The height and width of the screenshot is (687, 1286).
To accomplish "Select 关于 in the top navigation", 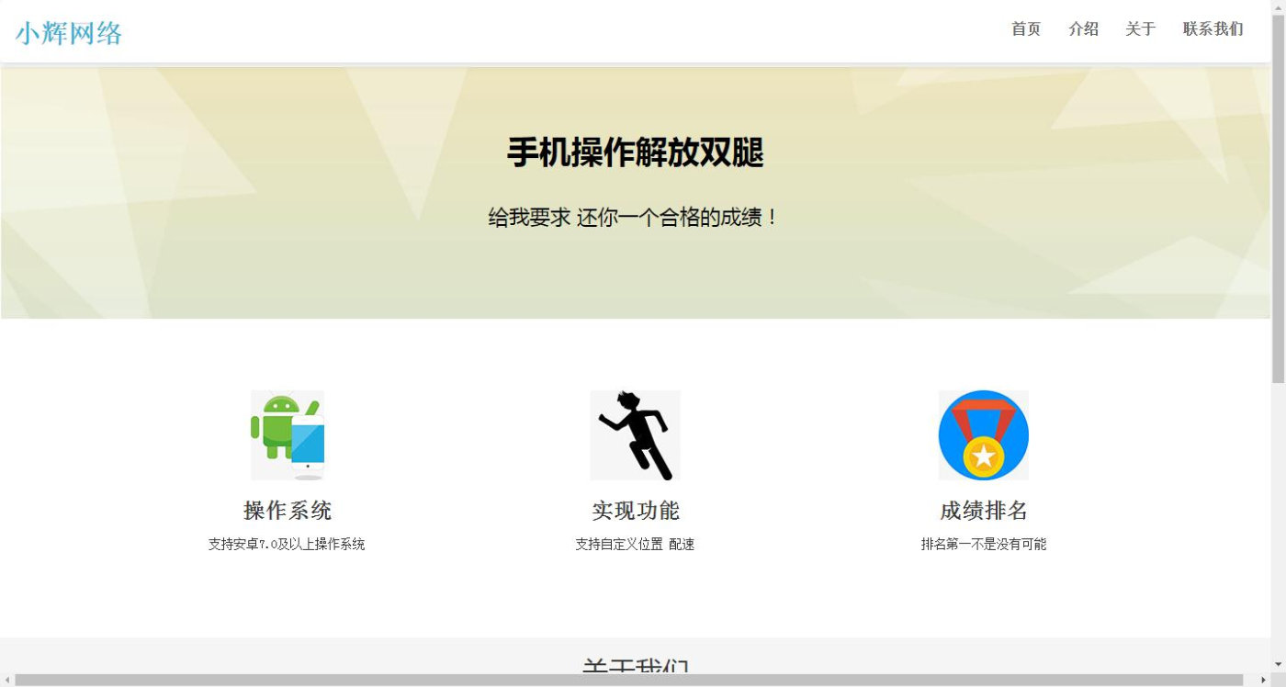I will pos(1140,29).
